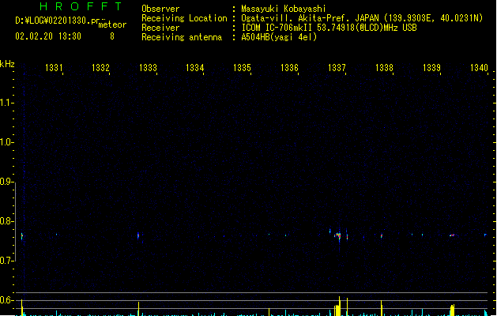Click the yellow power spike near 1333
Screen dimensions: 497x316
coord(138,309)
